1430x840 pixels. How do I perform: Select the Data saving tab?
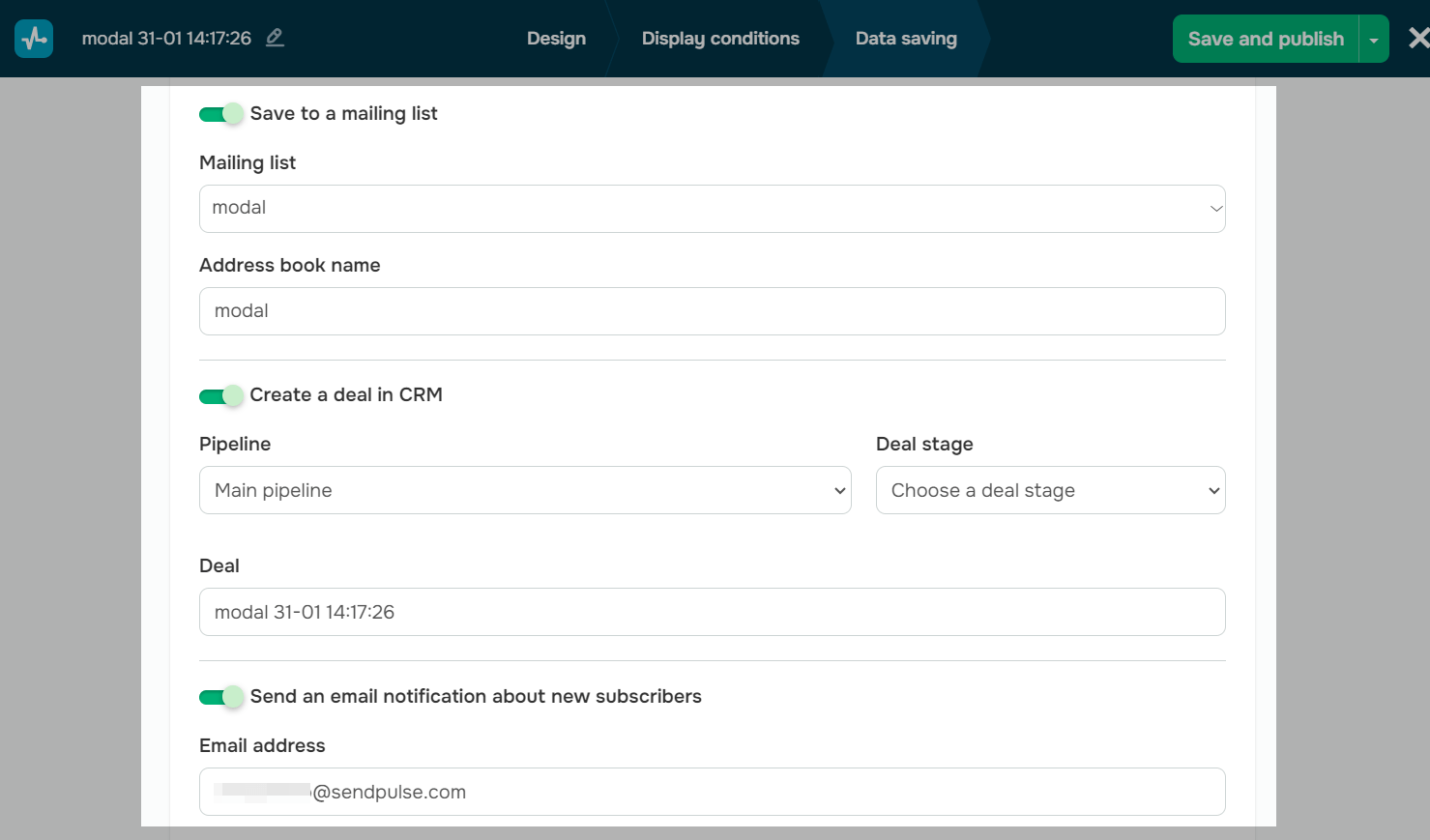tap(906, 39)
